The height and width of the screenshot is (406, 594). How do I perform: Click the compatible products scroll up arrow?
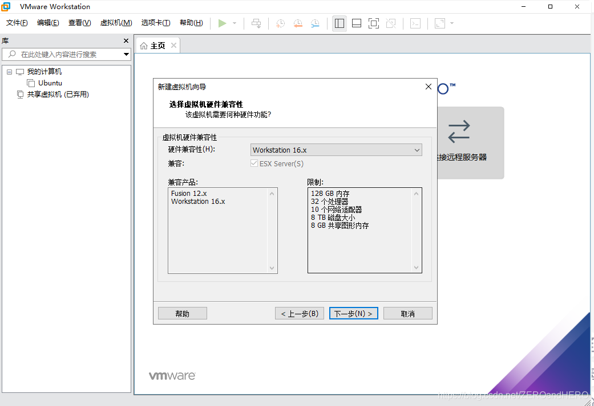click(x=272, y=194)
